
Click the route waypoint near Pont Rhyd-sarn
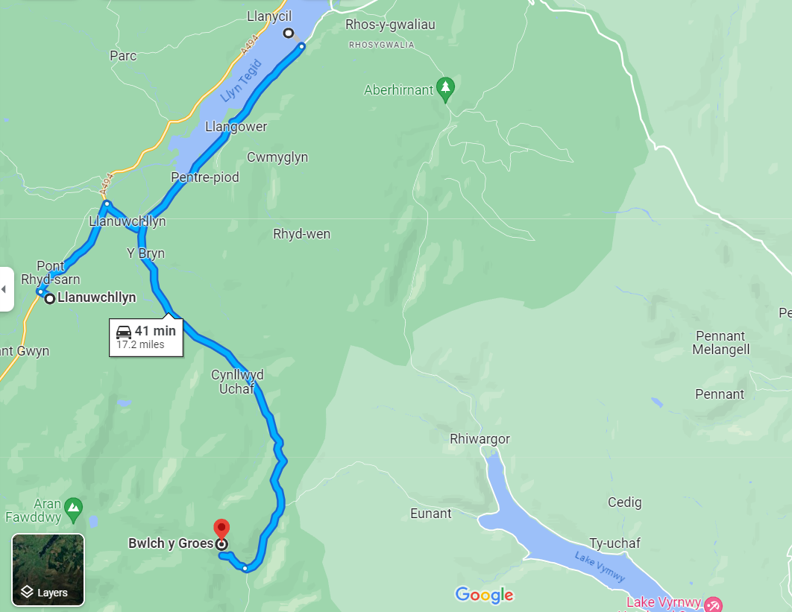[40, 292]
